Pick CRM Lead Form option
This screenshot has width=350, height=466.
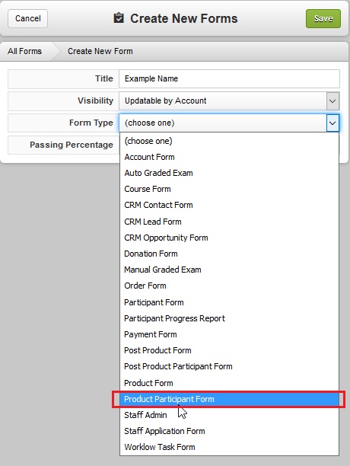click(x=229, y=222)
